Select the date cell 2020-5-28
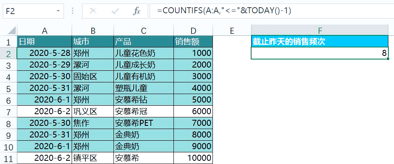 click(x=45, y=53)
